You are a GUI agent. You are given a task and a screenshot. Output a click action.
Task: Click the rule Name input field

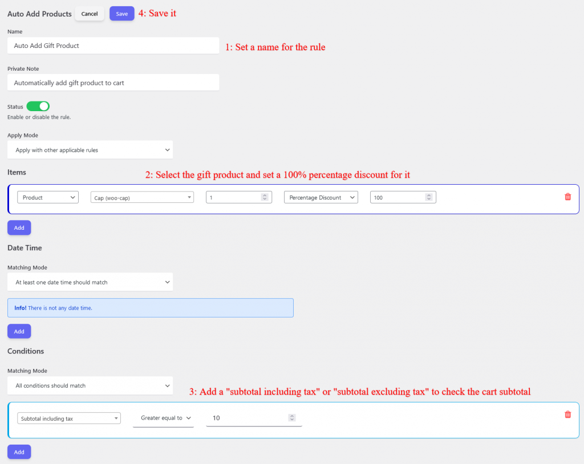click(x=113, y=46)
